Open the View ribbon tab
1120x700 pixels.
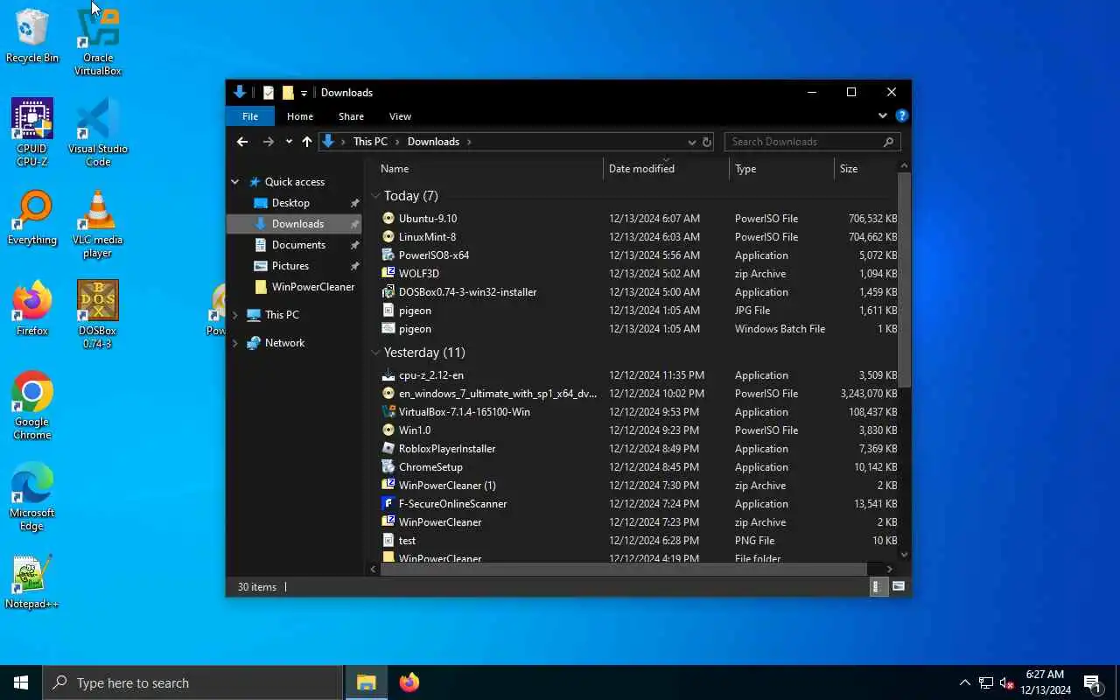tap(400, 116)
